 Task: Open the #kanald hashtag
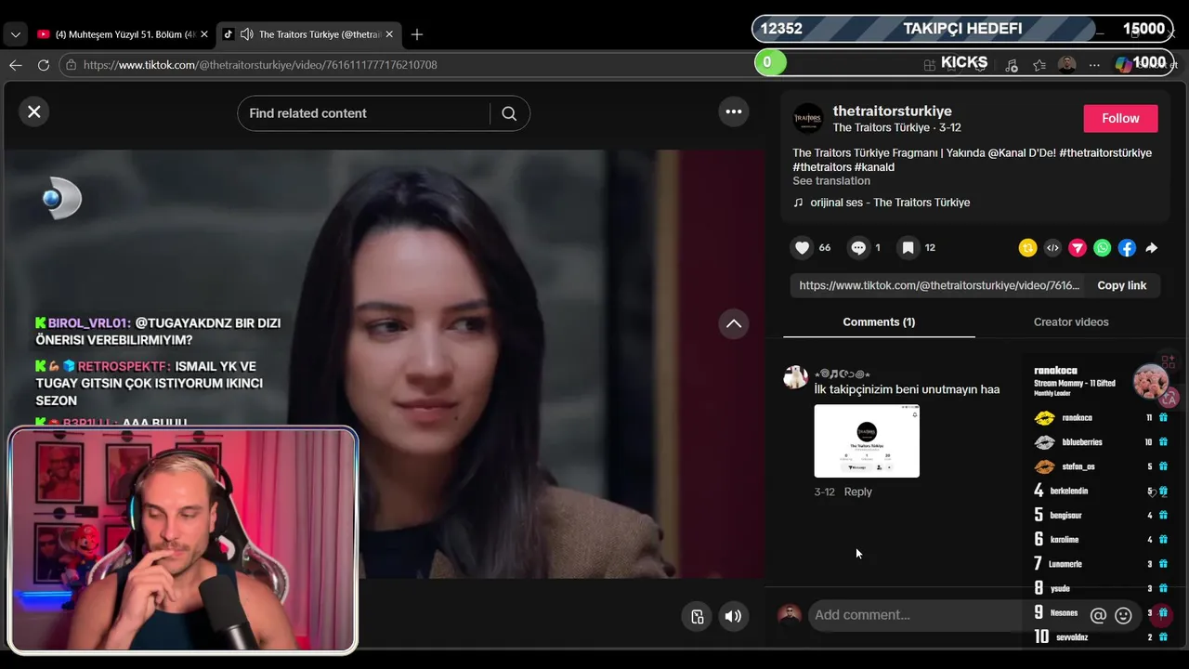click(x=874, y=167)
